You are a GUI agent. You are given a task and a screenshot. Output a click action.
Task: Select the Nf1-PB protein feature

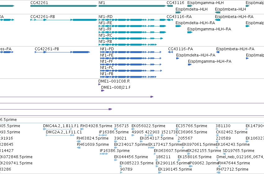point(128,77)
